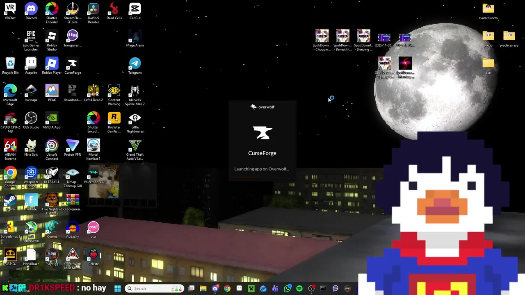Image resolution: width=525 pixels, height=295 pixels.
Task: Open Spotify from the taskbar
Action: click(299, 288)
